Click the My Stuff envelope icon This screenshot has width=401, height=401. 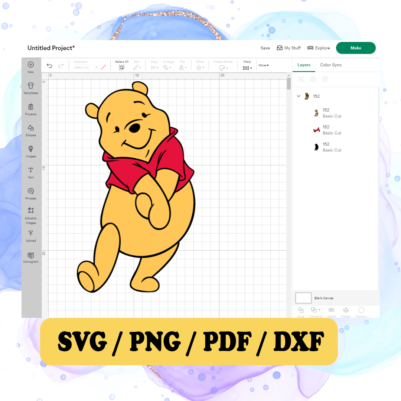pyautogui.click(x=280, y=48)
